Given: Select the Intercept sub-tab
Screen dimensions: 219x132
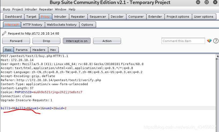Looking at the screenshot, I should pos(12,25).
